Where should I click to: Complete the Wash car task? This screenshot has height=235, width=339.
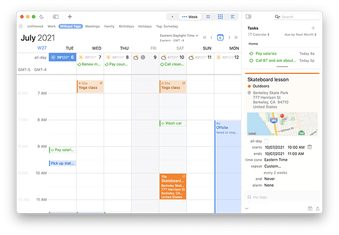pos(163,123)
